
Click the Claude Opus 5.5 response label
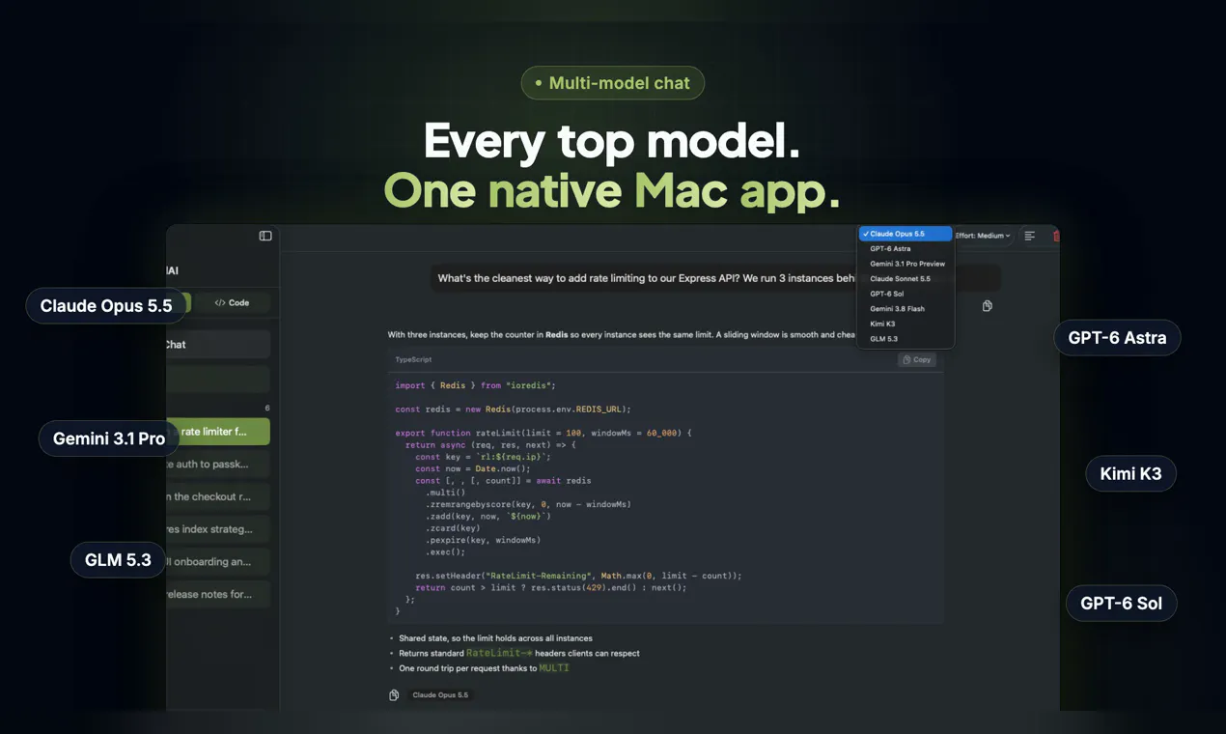[x=440, y=695]
